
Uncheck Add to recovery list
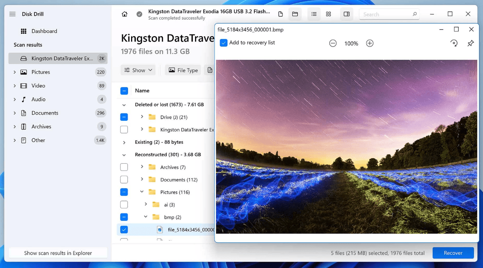tap(224, 43)
